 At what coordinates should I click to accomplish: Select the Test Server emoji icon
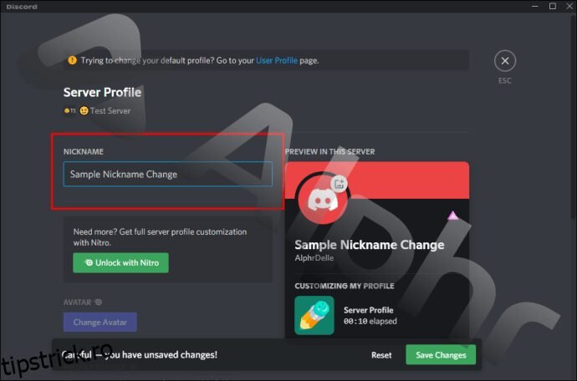84,110
